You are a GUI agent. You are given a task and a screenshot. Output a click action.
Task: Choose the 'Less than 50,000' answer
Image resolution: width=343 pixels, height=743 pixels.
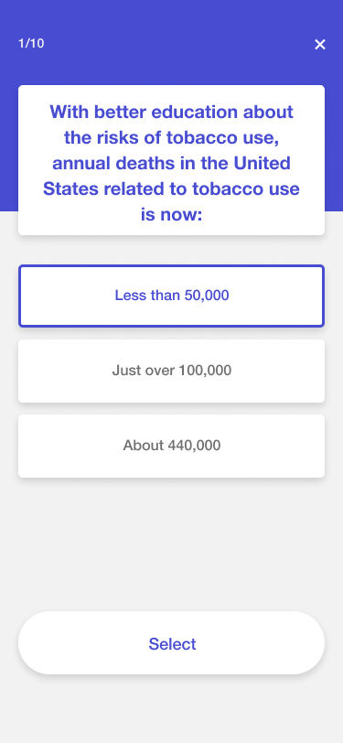(x=172, y=296)
